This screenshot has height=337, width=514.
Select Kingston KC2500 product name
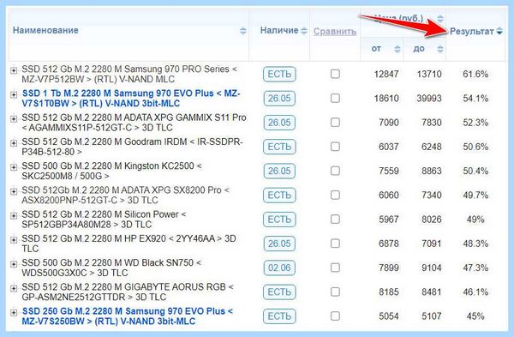coord(111,171)
